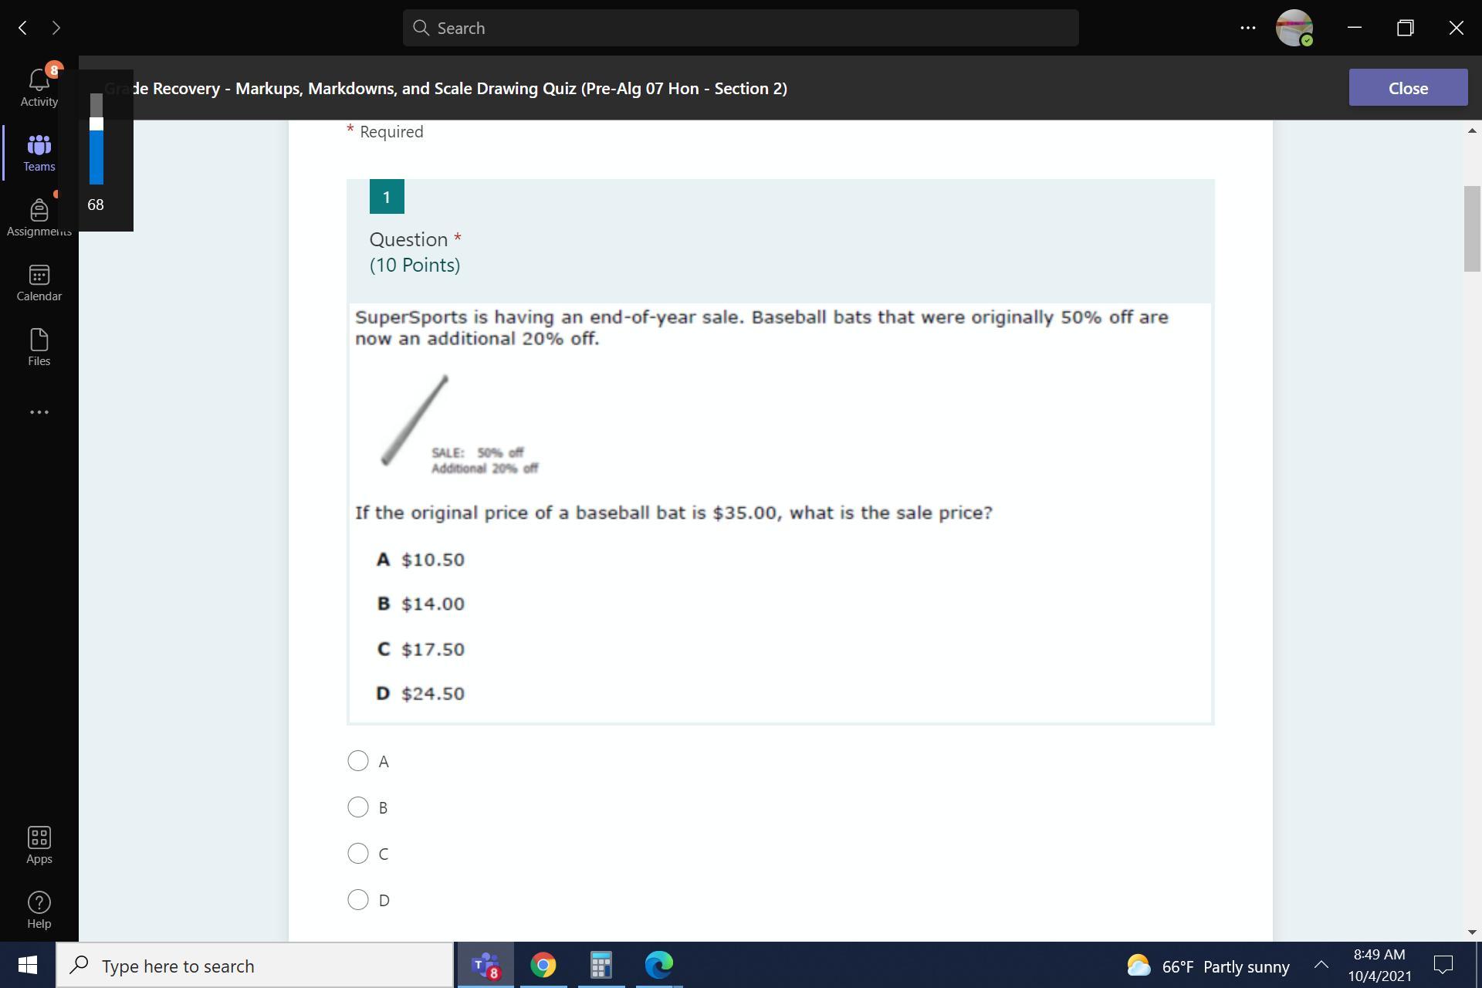Open Settings and more menu
Viewport: 1482px width, 988px height.
(x=1247, y=28)
